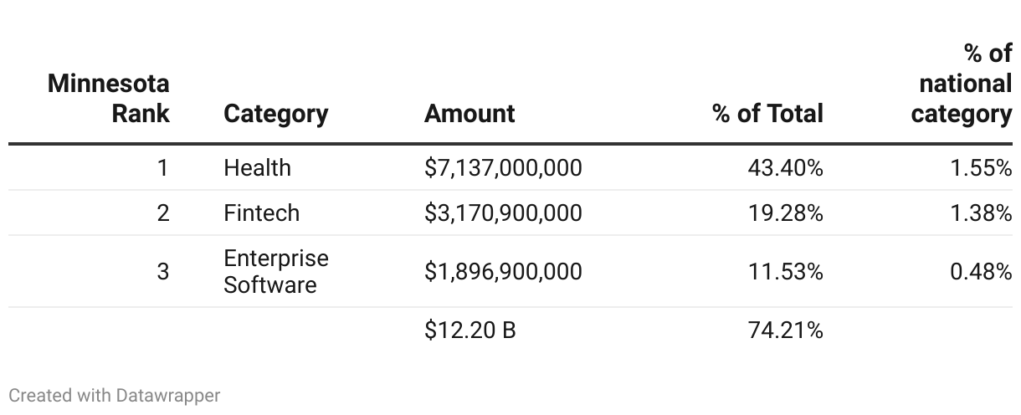Click the 1.55% national share value

[980, 168]
